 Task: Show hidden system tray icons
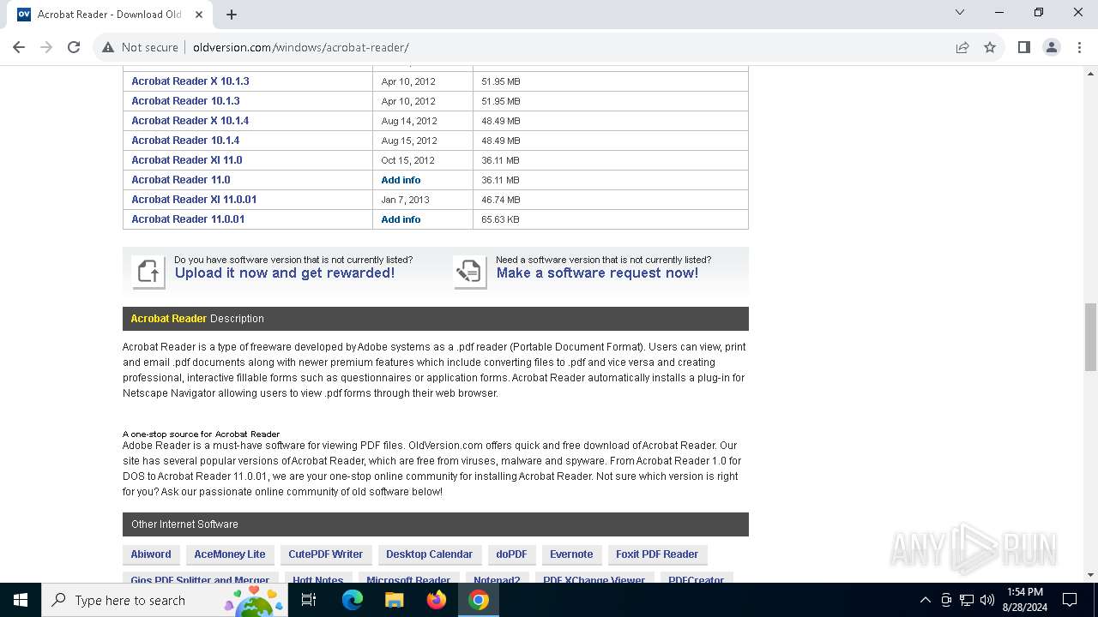point(925,600)
